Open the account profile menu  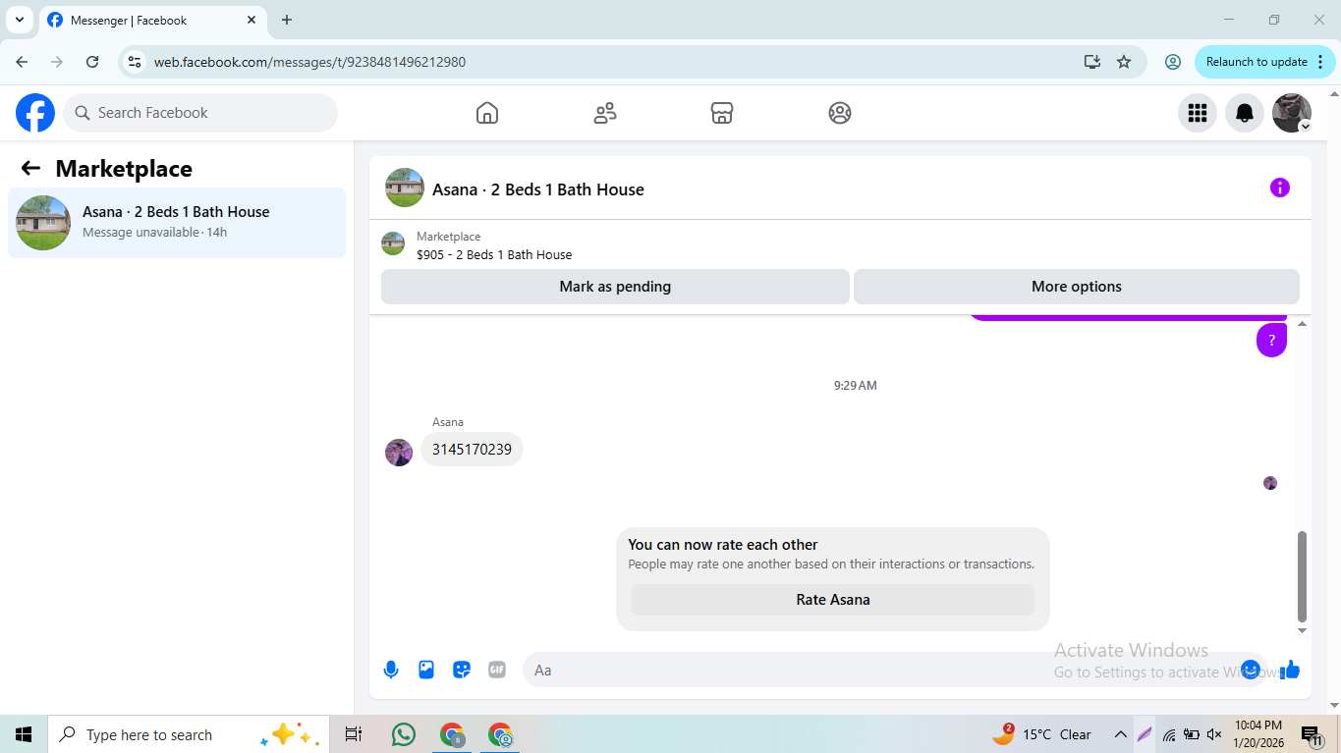[1292, 113]
